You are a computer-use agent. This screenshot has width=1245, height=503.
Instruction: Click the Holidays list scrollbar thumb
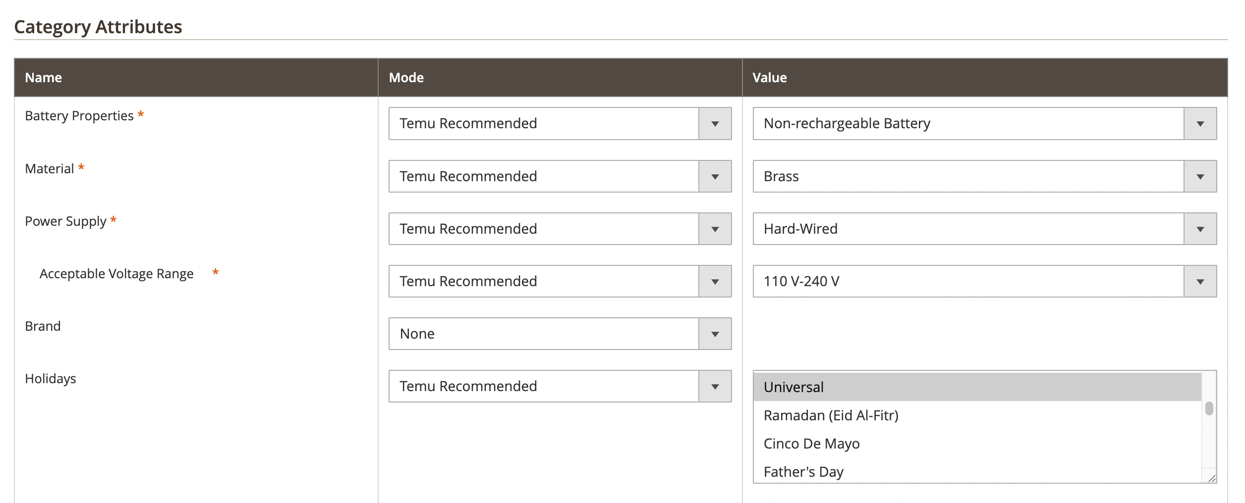click(x=1209, y=408)
